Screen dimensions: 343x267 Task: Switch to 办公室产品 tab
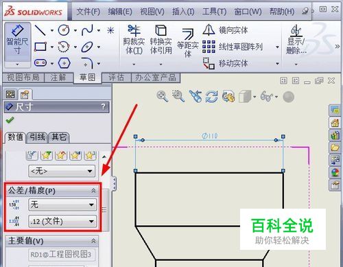click(x=156, y=78)
